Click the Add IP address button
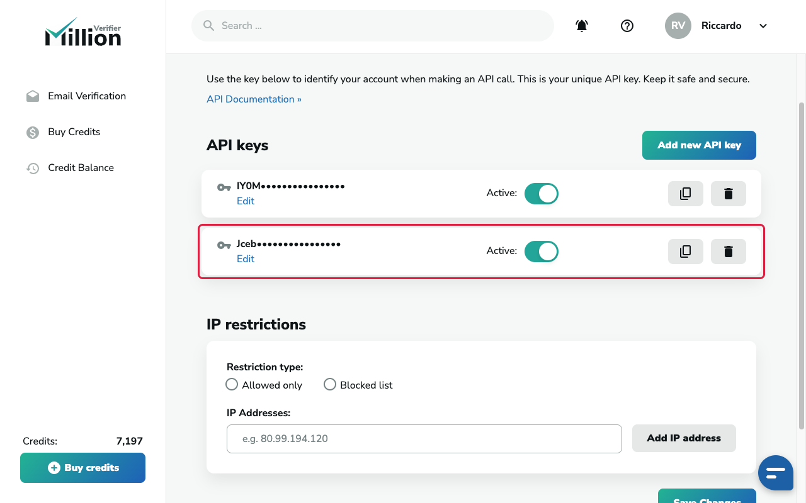The width and height of the screenshot is (806, 503). click(684, 438)
